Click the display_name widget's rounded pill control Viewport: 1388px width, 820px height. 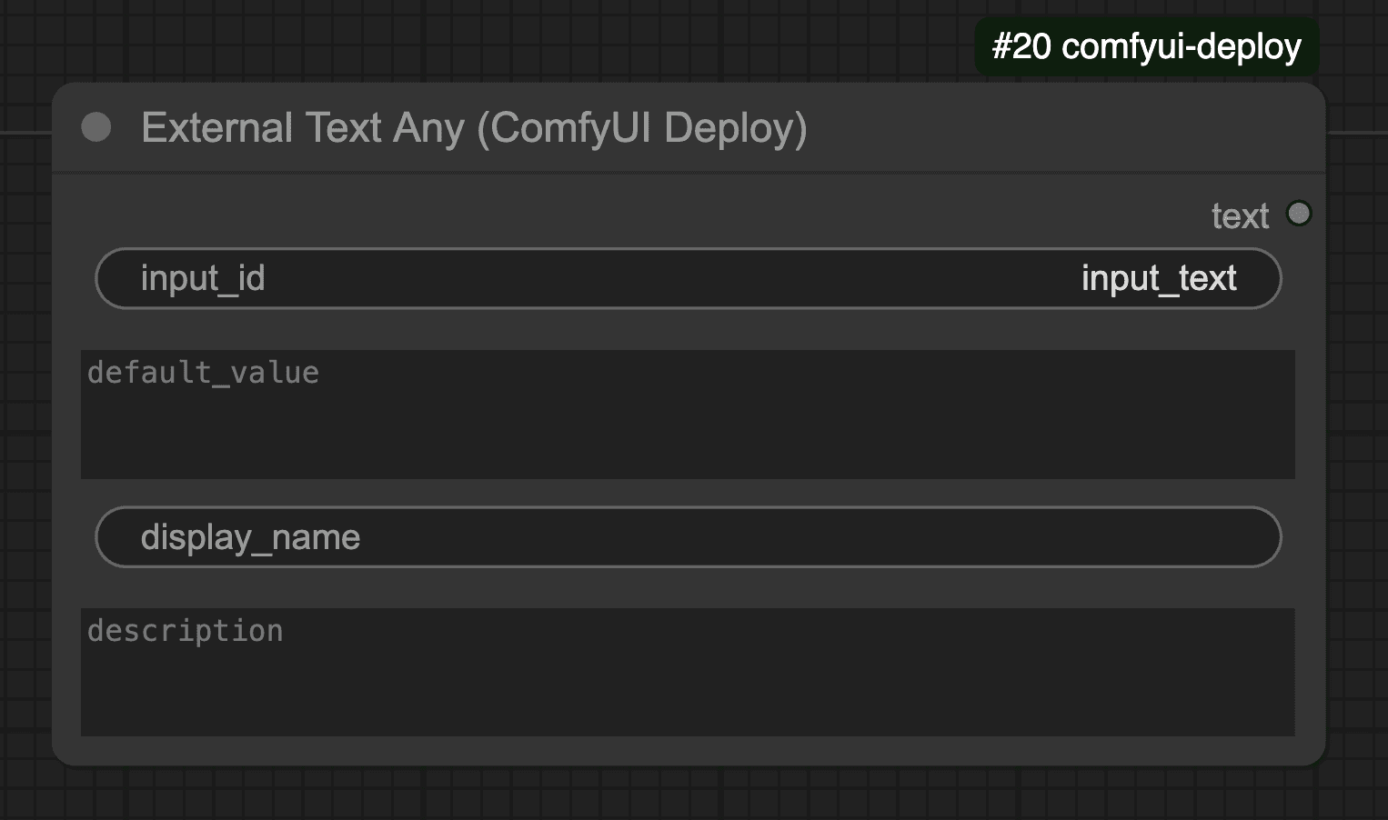(x=688, y=536)
